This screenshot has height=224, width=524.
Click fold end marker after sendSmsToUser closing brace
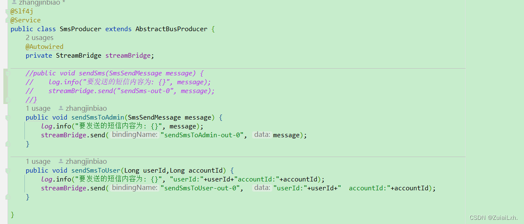(x=7, y=197)
